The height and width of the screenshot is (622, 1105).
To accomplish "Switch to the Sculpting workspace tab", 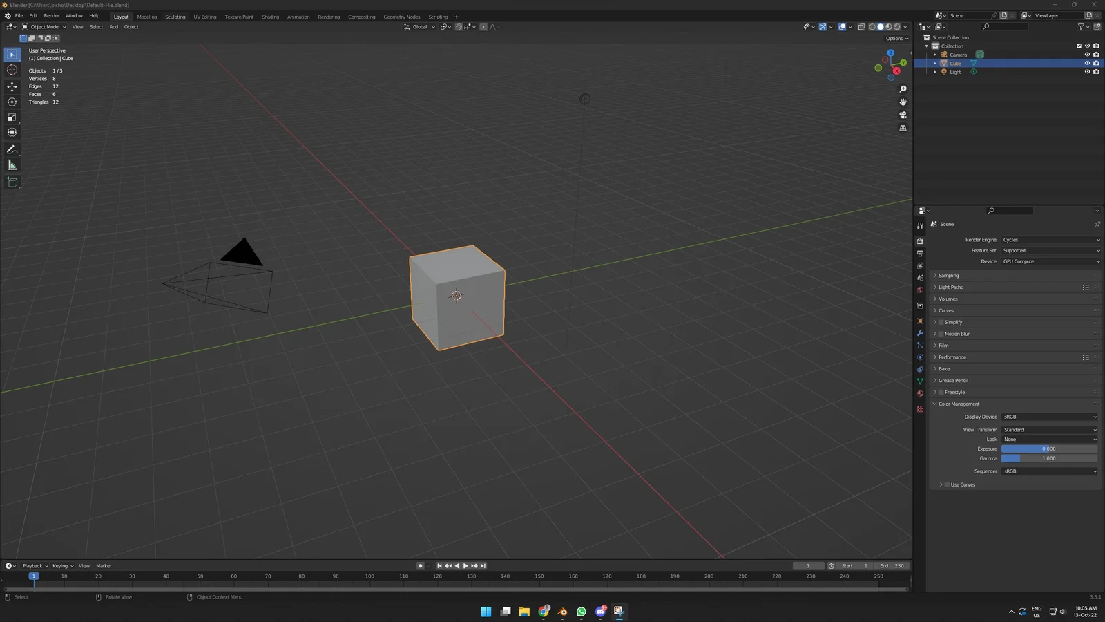I will tap(175, 17).
